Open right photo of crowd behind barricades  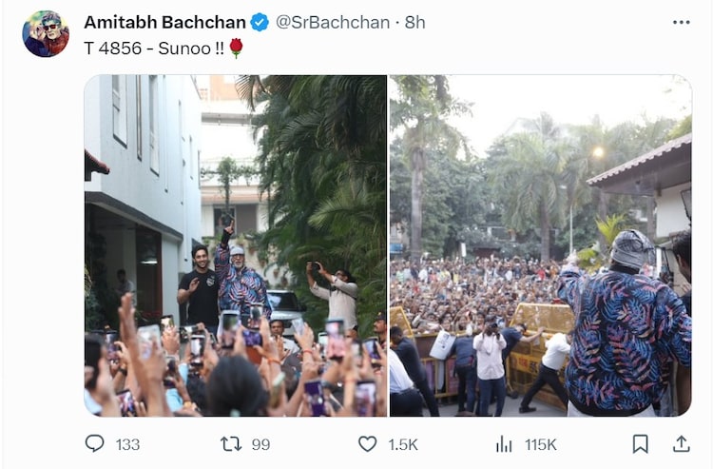(x=541, y=245)
